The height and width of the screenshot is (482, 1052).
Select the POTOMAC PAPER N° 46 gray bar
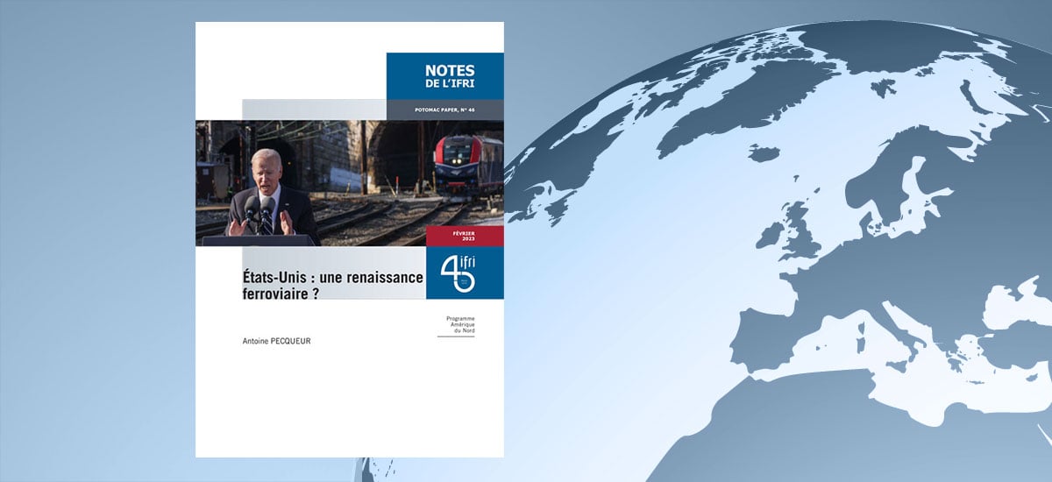444,110
